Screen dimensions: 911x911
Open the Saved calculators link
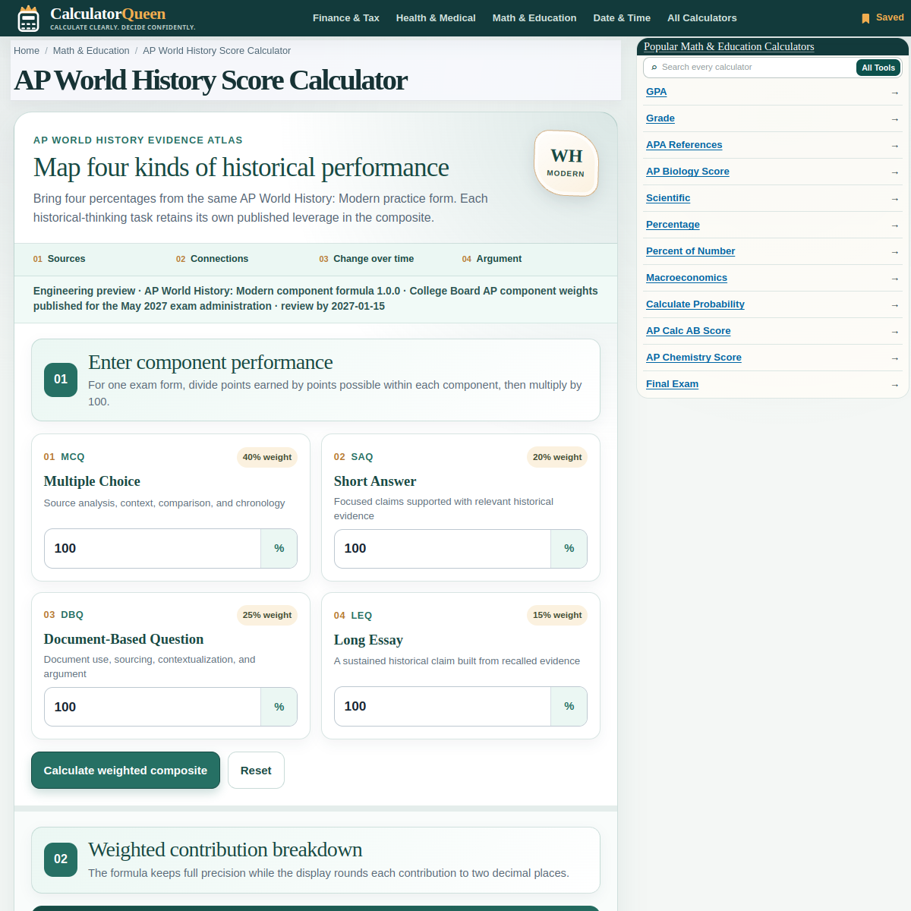pos(882,17)
